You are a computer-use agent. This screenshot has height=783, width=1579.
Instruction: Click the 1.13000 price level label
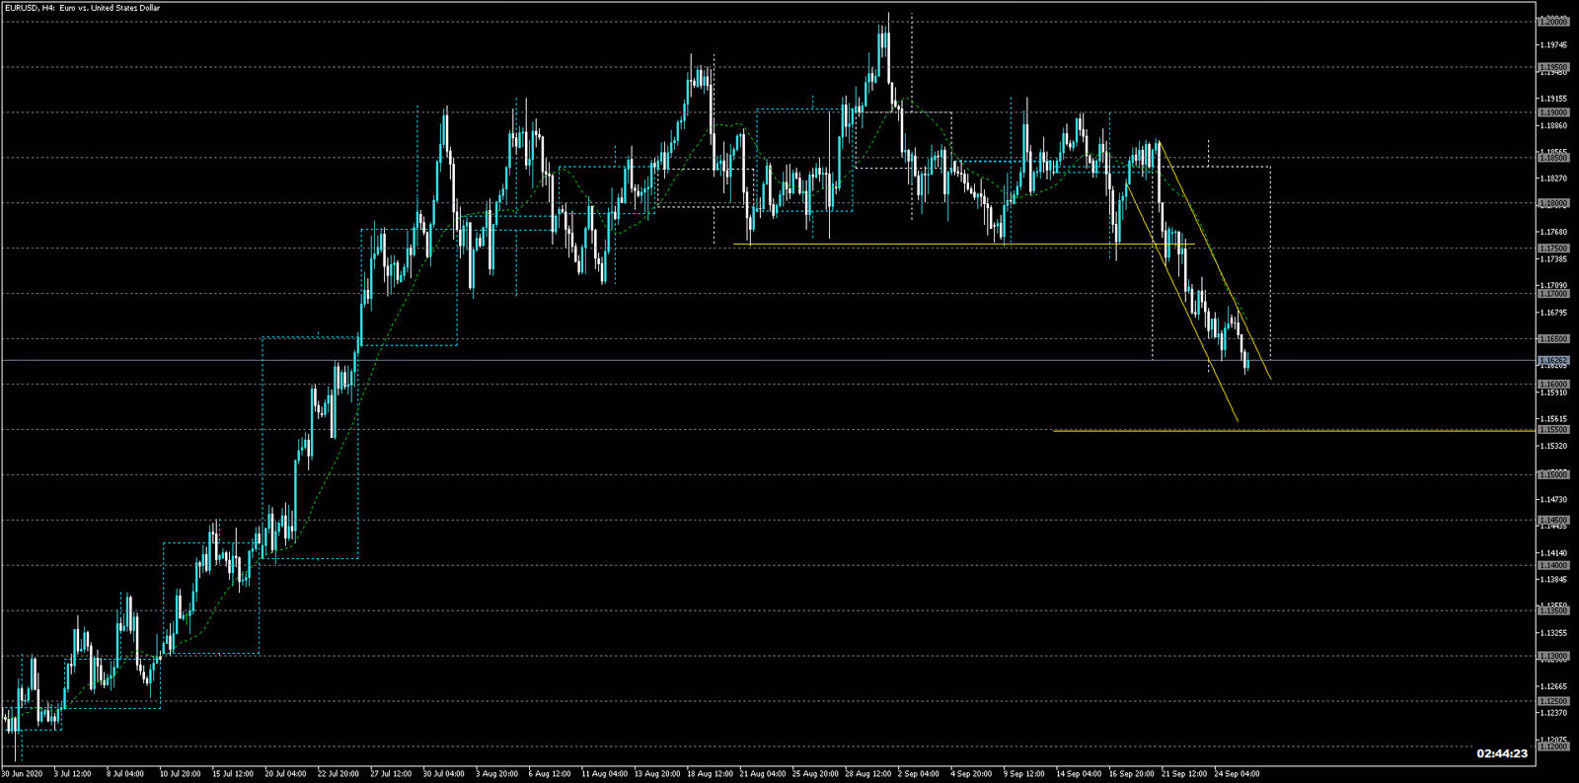tap(1553, 657)
